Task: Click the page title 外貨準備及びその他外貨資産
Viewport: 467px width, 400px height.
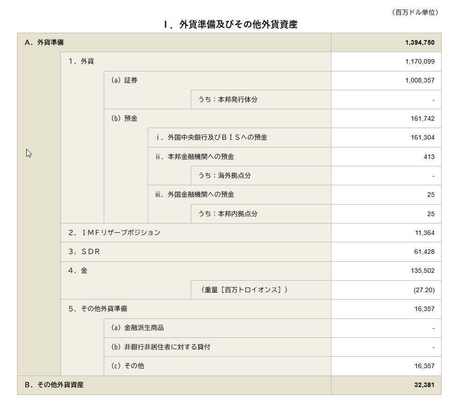Action: click(231, 24)
